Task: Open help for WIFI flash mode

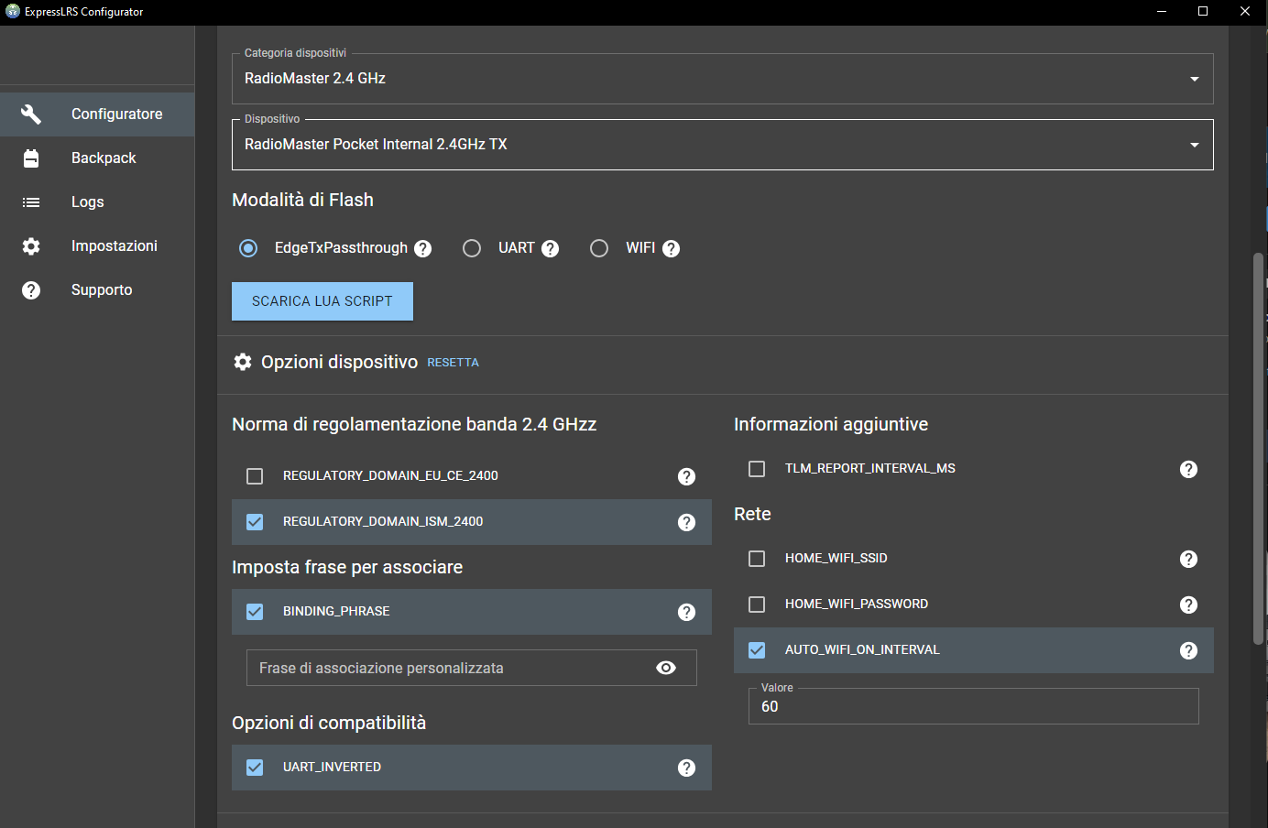Action: [x=671, y=248]
